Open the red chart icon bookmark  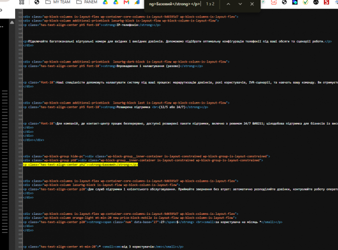(274, 2)
